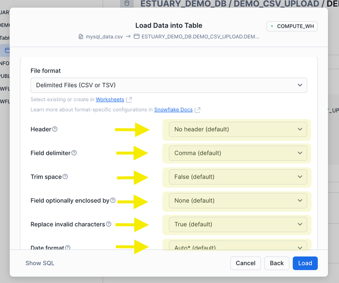Click the mysql_data.csv file name
This screenshot has height=283, width=339.
pos(104,36)
